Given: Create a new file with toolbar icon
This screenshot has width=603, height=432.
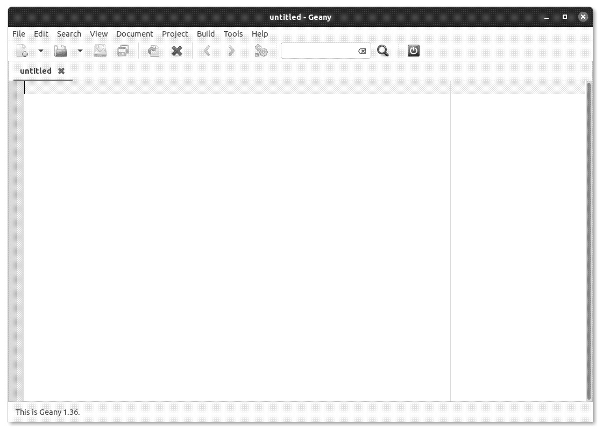Looking at the screenshot, I should point(22,51).
